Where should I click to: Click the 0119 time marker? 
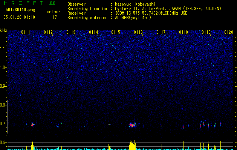[206, 32]
